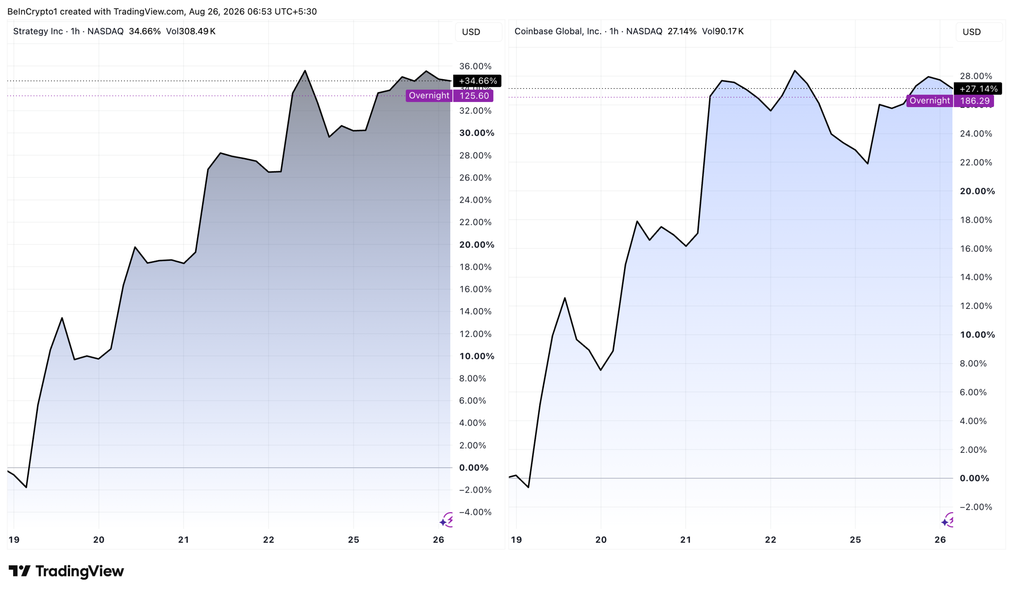
Task: Open the USD currency selector on Coinbase chart
Action: 979,32
